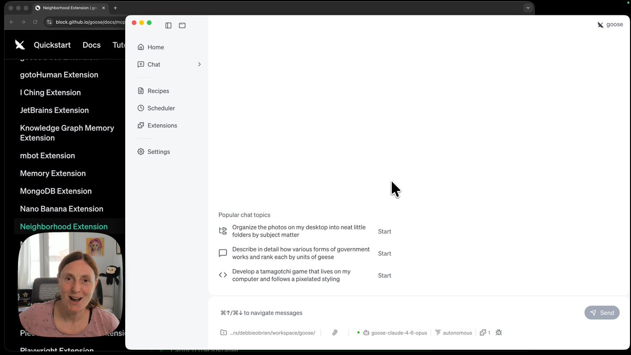This screenshot has width=631, height=355.
Task: Click the code brackets icon beside tamagotchi topic
Action: click(x=223, y=275)
